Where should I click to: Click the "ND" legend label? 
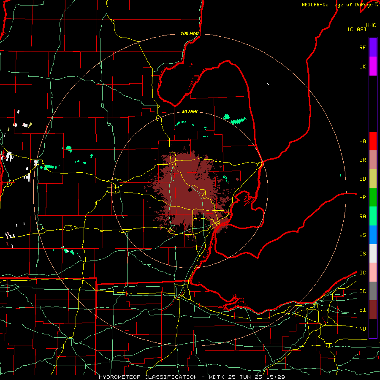(362, 329)
